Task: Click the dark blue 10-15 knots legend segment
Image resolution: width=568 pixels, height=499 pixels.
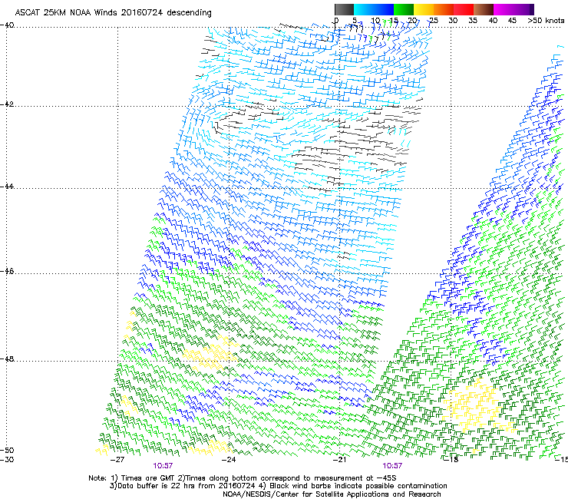Action: (x=384, y=9)
